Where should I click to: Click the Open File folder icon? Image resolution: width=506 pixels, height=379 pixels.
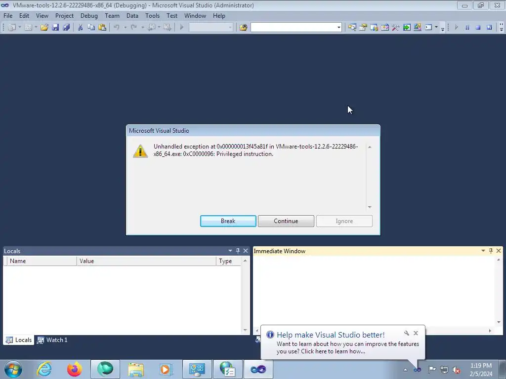pos(44,28)
